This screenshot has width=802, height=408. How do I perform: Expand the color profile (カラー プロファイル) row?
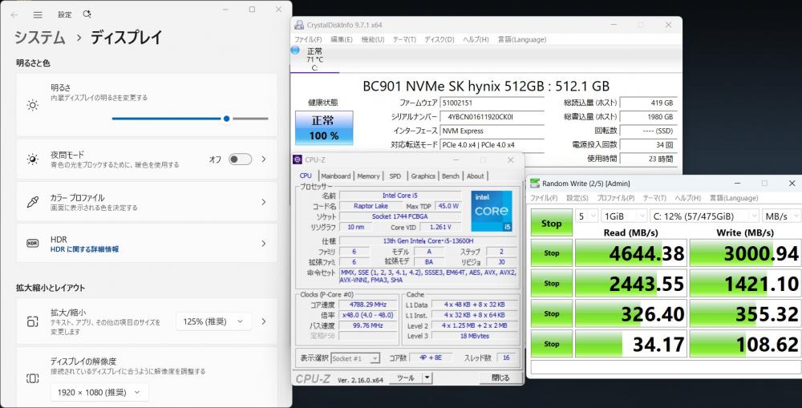[x=263, y=202]
